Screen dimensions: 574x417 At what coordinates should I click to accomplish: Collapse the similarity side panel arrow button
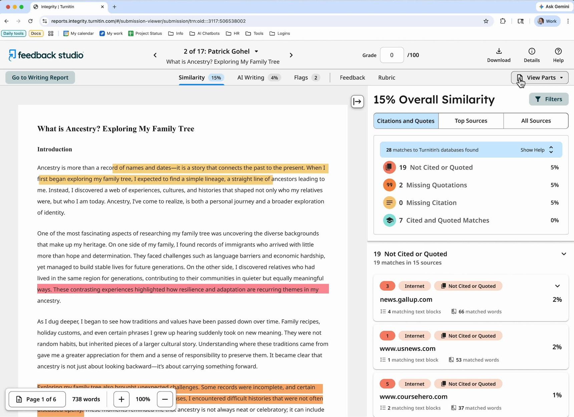click(x=357, y=101)
